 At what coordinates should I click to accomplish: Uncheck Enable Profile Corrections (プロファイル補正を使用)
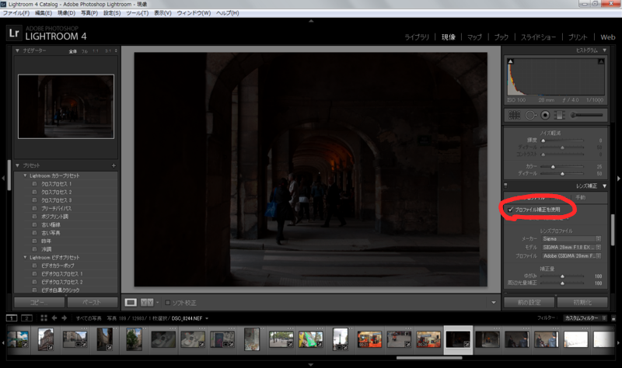point(511,210)
